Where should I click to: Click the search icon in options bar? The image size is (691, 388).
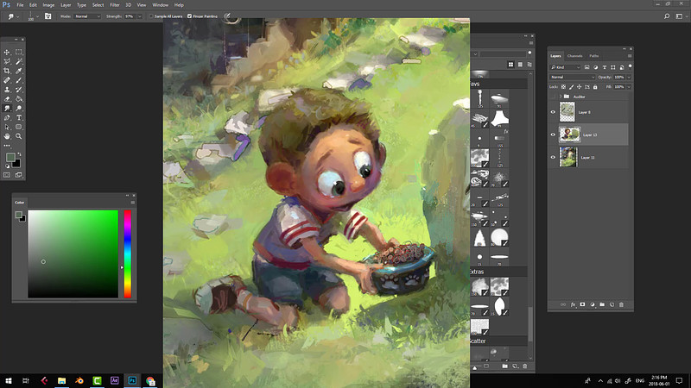pos(667,16)
